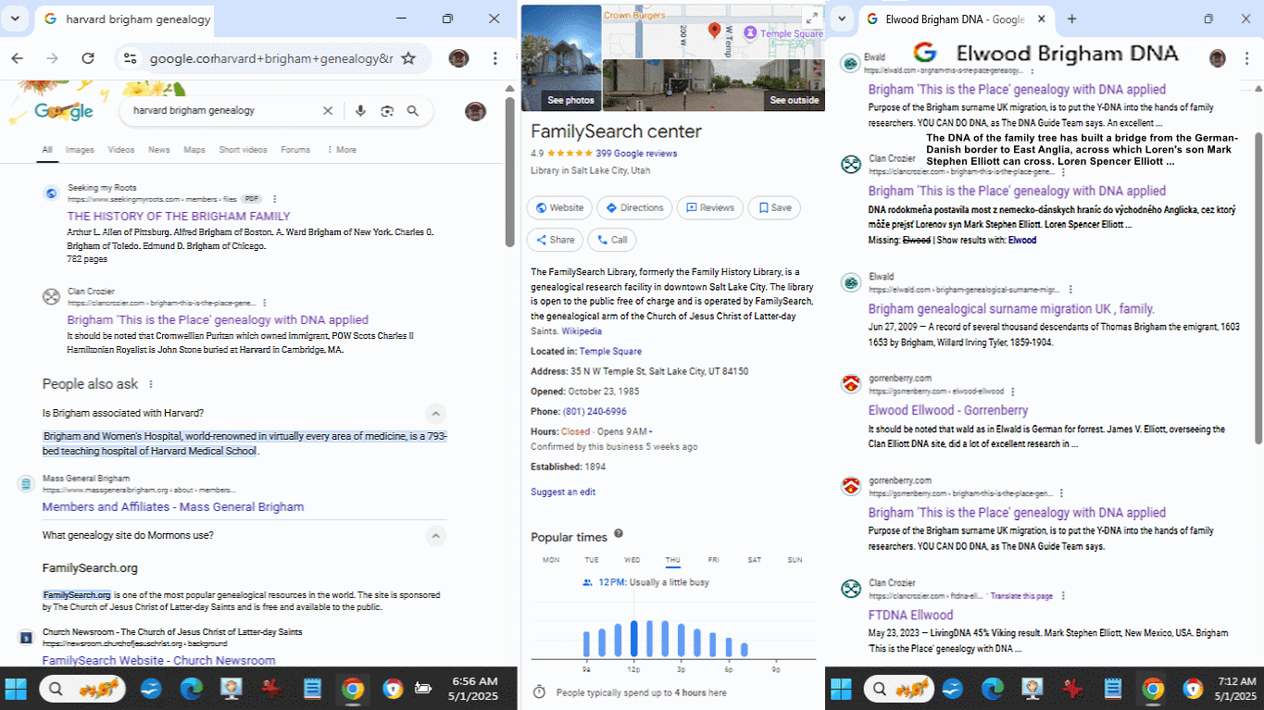Open Members and Affiliates - Mass General Brigham
The height and width of the screenshot is (710, 1264).
click(173, 507)
